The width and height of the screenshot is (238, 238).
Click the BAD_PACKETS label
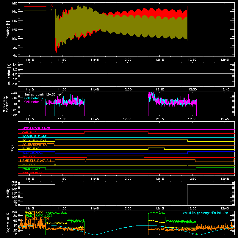click(32, 173)
